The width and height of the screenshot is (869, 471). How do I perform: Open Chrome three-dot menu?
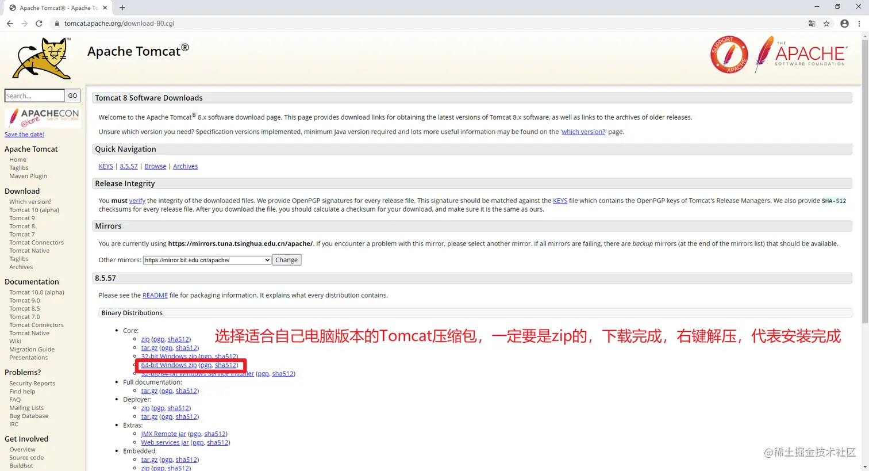click(x=859, y=24)
